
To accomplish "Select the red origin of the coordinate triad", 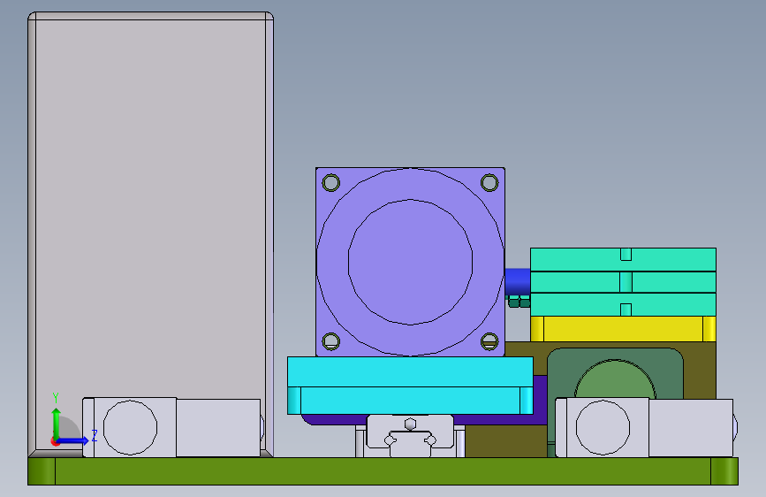I will [55, 441].
